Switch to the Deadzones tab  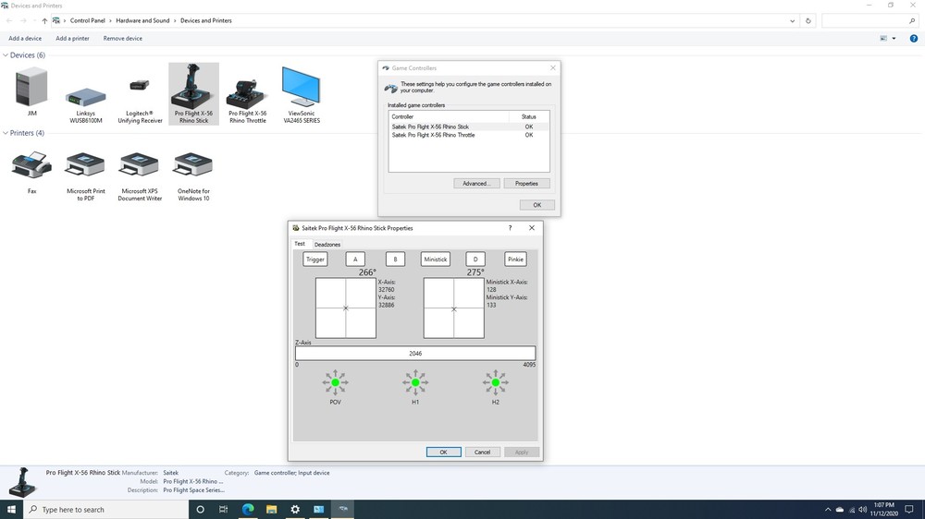[327, 245]
